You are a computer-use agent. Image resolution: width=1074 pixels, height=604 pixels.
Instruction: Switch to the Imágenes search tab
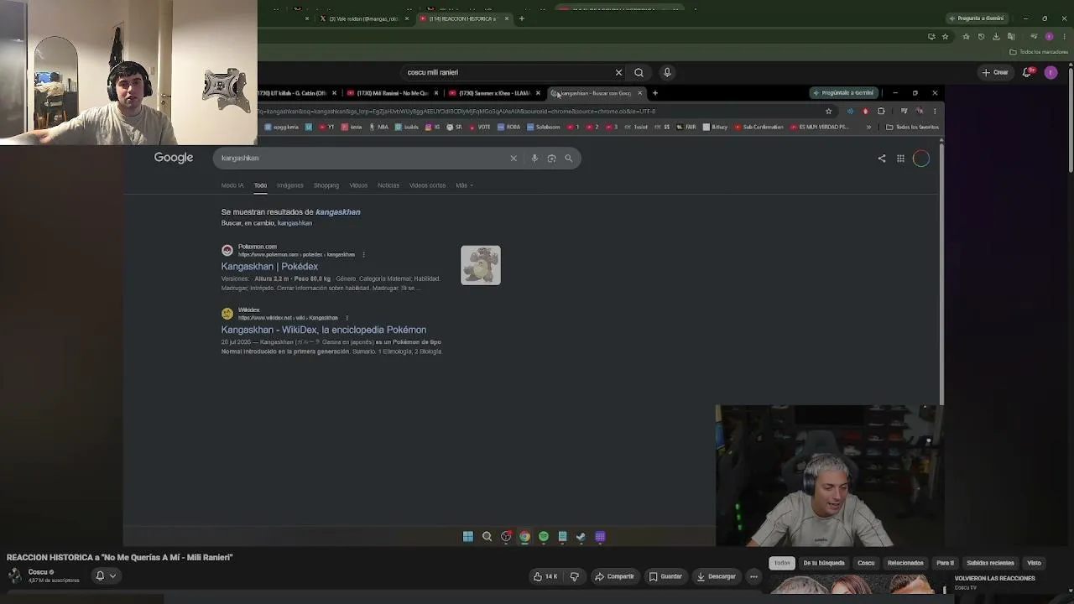290,185
